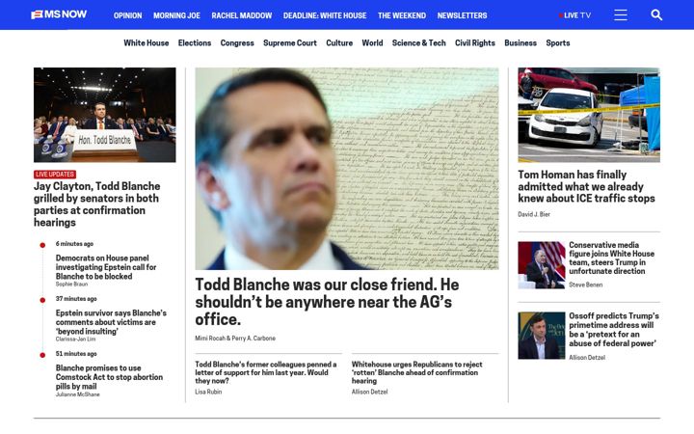Select Deadline: White House in navigation
This screenshot has height=434, width=694.
pyautogui.click(x=325, y=15)
